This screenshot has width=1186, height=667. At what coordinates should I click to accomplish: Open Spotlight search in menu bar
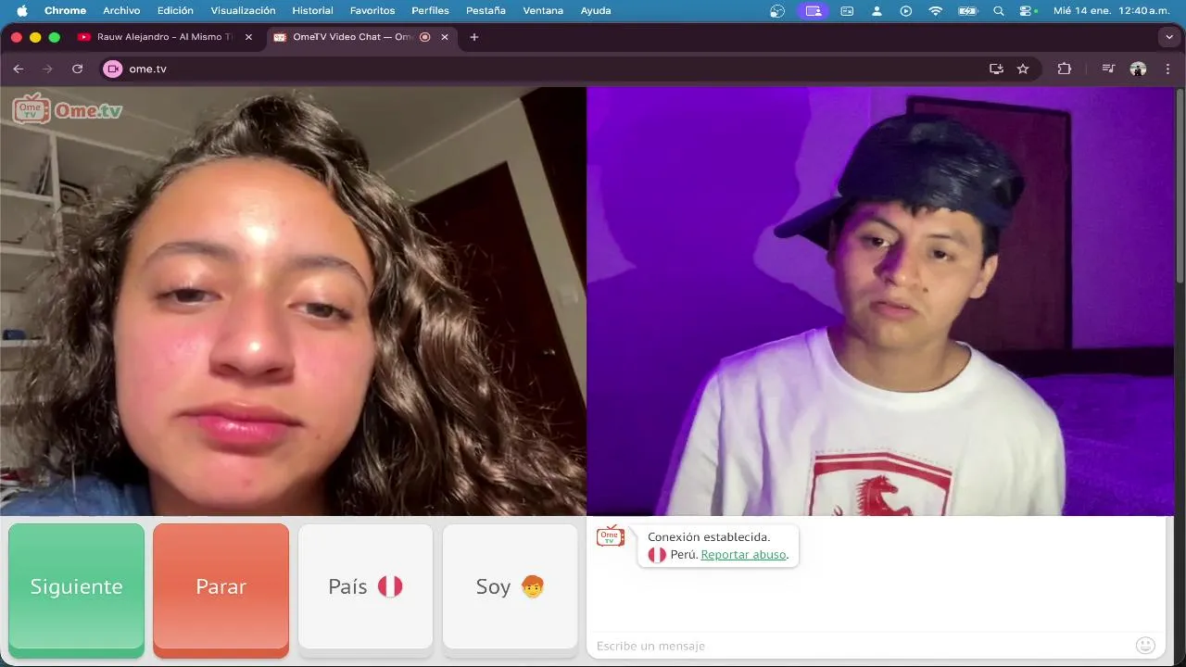(x=998, y=11)
